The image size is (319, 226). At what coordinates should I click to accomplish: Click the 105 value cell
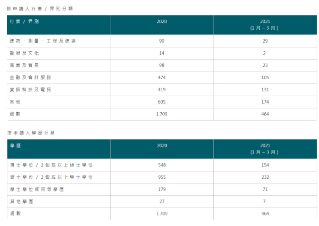coord(265,77)
